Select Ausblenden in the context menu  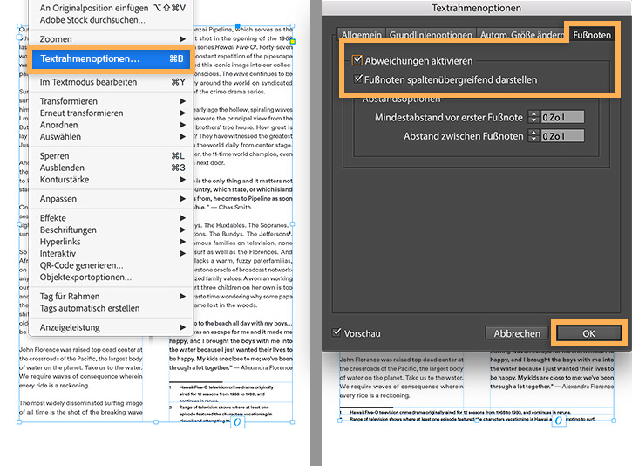click(112, 168)
